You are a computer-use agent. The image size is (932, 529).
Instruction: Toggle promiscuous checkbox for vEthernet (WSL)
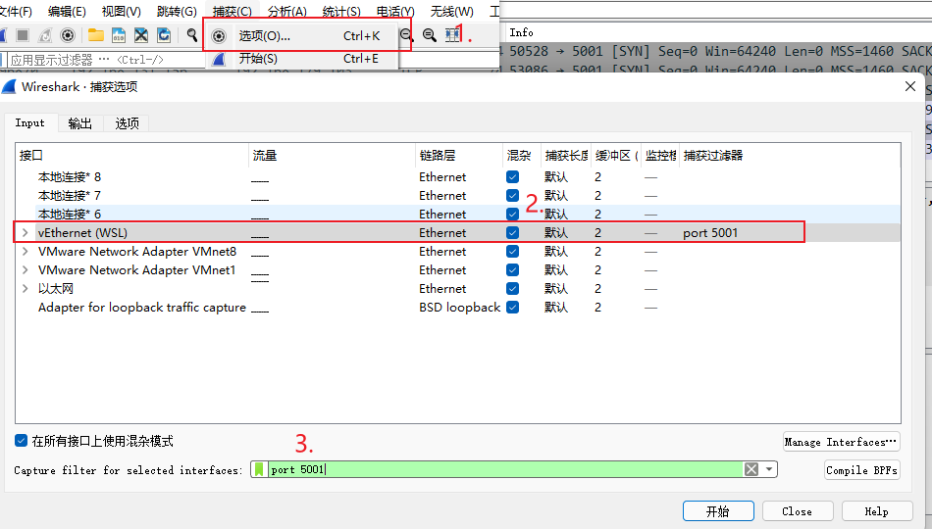click(512, 233)
